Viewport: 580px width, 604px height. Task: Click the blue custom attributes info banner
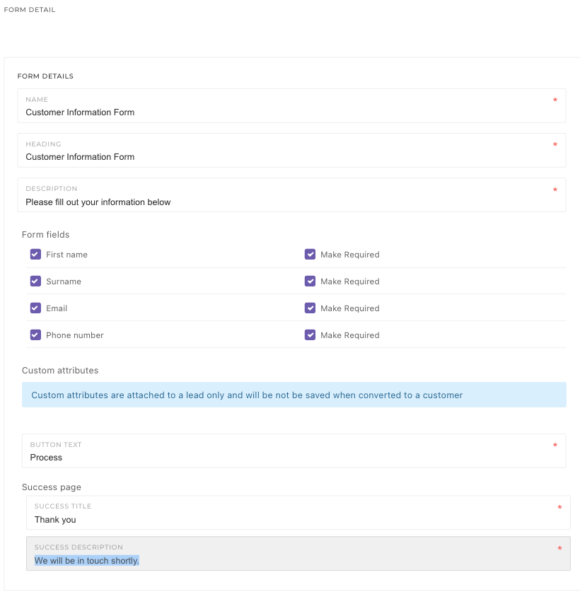tap(294, 395)
